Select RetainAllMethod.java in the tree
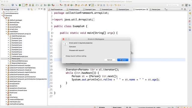Screen dimensions: 192x108 pyautogui.click(x=19, y=63)
